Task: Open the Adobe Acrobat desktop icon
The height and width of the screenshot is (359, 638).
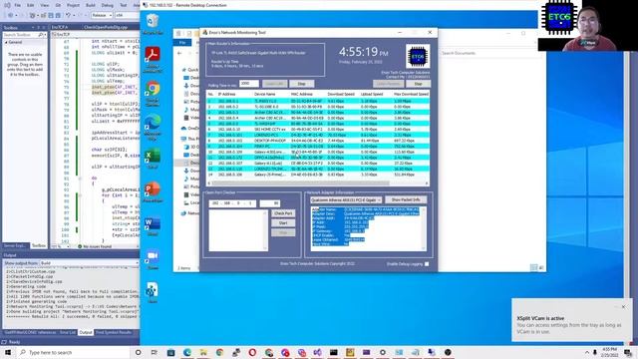Action: pyautogui.click(x=153, y=60)
